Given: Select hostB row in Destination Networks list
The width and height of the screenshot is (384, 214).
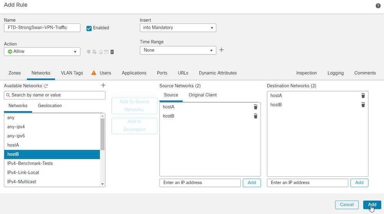Looking at the screenshot, I should click(x=318, y=105).
